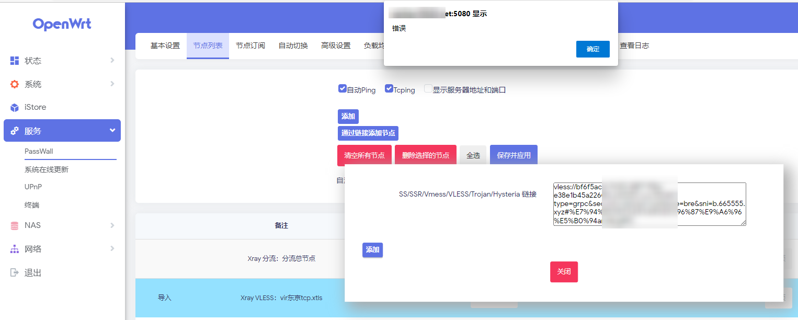Click the 全选 button

click(x=473, y=156)
